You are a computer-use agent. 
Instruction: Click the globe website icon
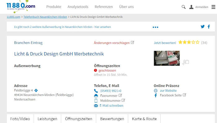156,91
